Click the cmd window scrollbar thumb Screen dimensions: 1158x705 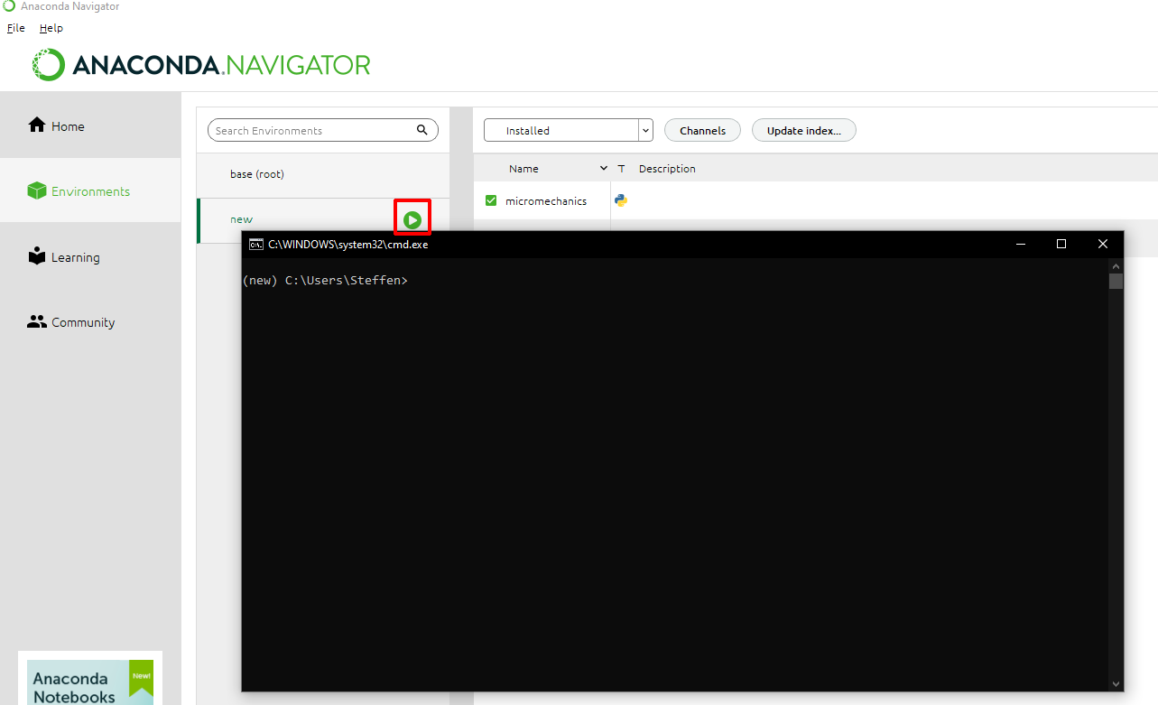(x=1116, y=281)
